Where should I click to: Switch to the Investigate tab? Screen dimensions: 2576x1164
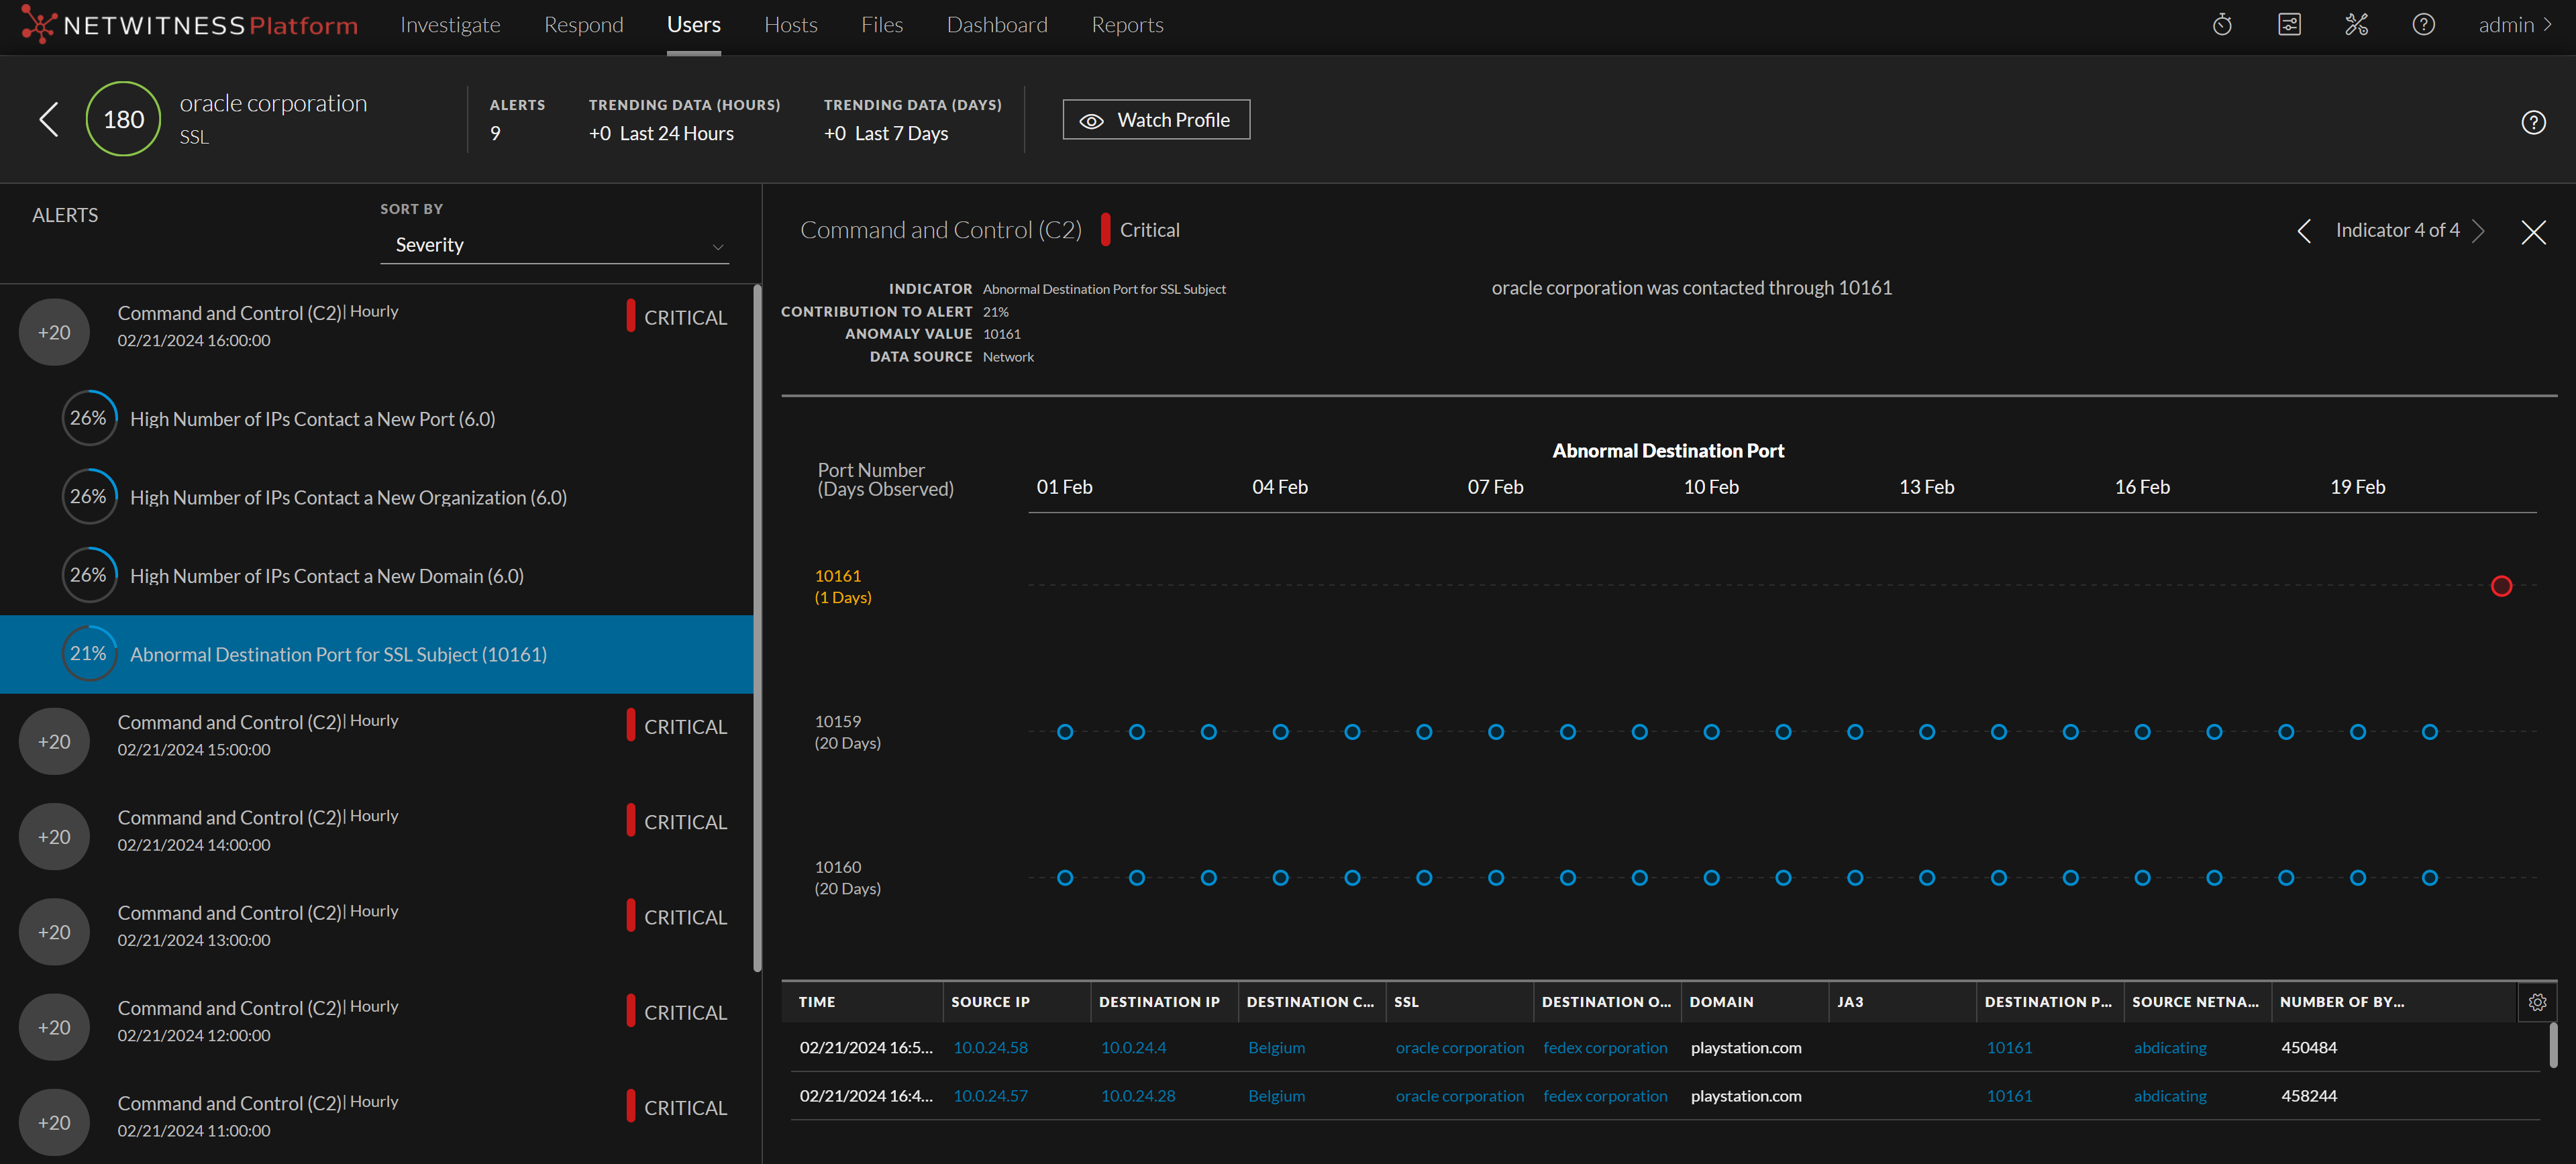coord(450,25)
